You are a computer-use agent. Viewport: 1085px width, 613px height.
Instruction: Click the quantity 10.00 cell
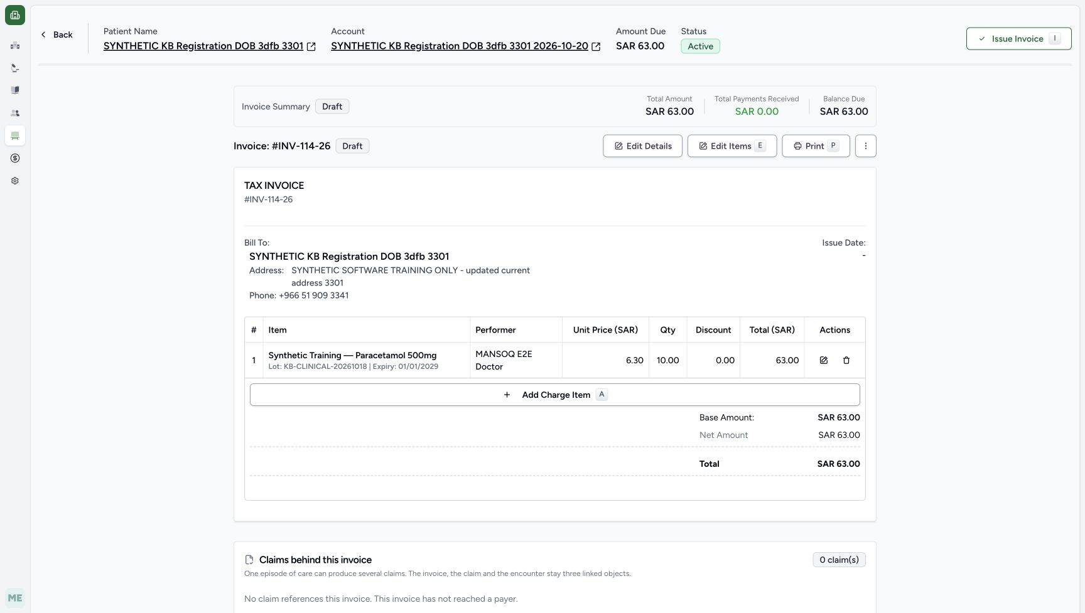668,360
